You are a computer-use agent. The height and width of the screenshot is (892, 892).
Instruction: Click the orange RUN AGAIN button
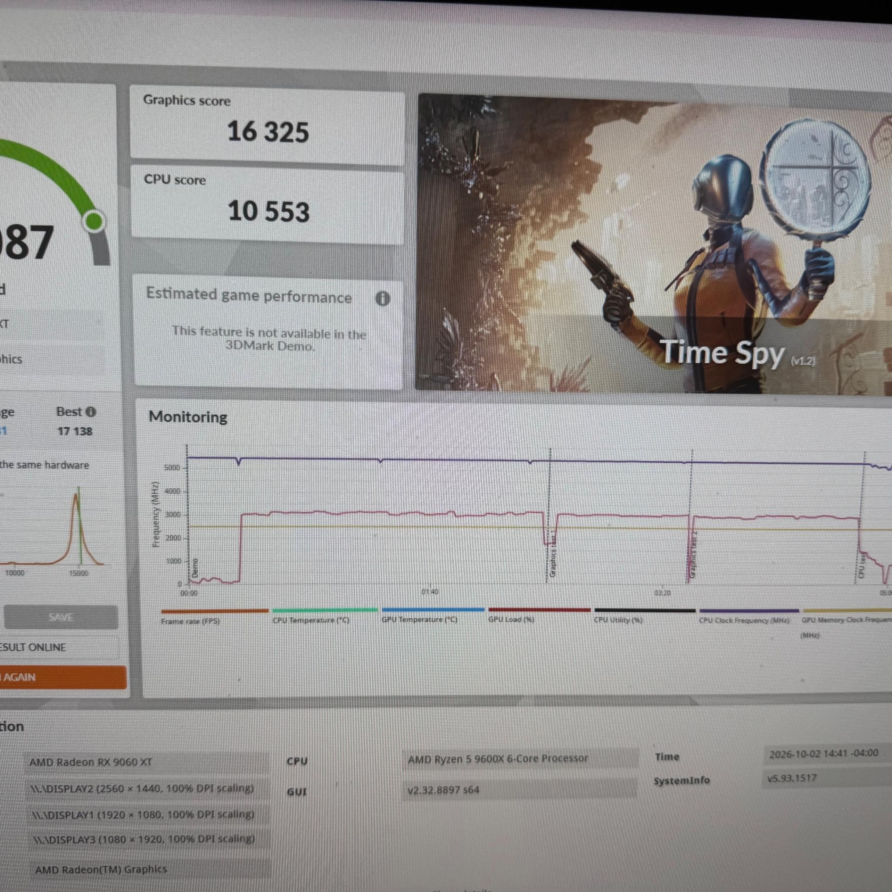tap(63, 677)
